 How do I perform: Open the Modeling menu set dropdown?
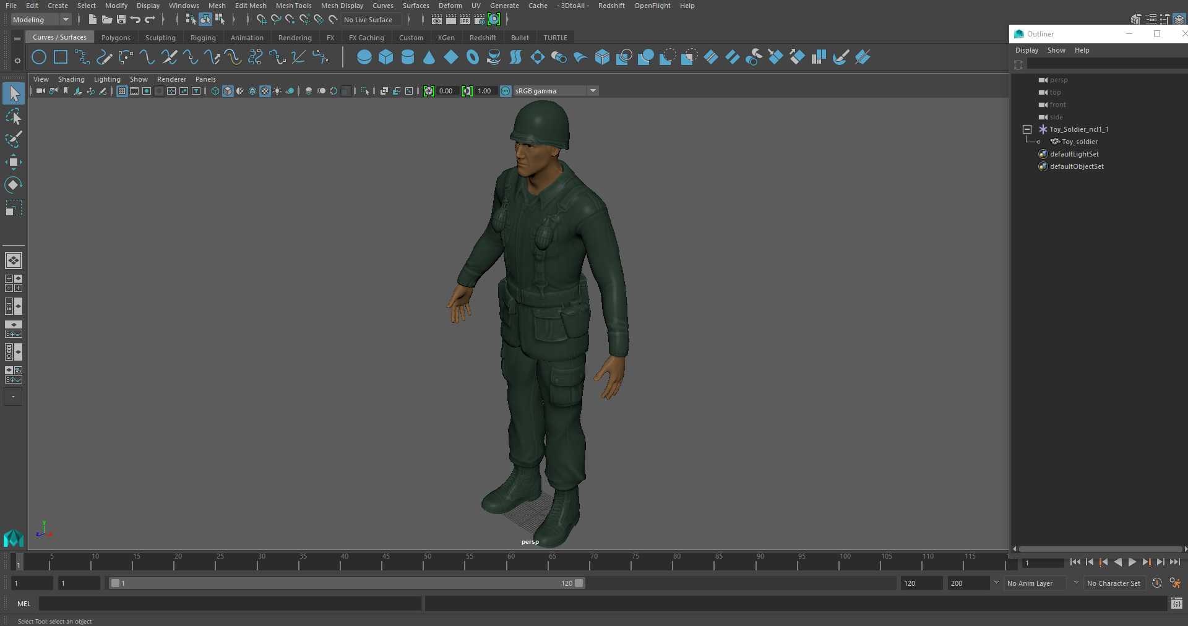point(41,20)
